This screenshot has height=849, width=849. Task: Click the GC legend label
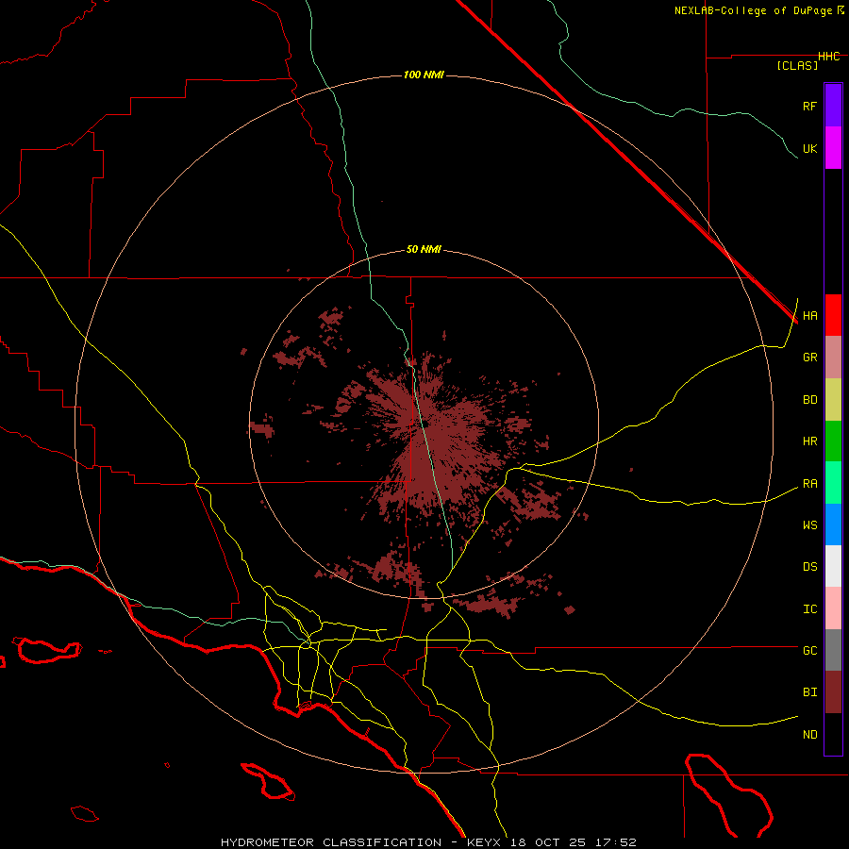(x=809, y=651)
